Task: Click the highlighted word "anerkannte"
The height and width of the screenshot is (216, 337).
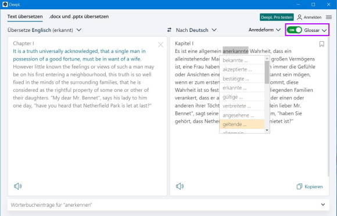Action: tap(235, 51)
